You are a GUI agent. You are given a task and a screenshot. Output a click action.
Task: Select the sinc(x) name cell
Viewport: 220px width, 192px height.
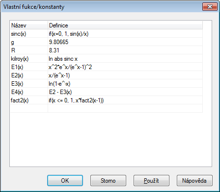click(x=29, y=34)
